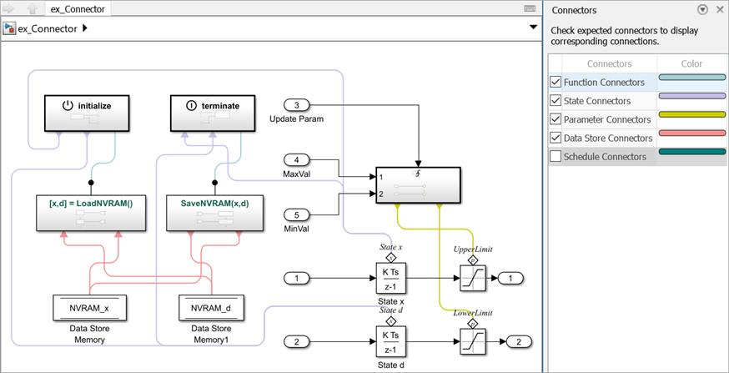Uncheck the Function Connectors checkbox
This screenshot has height=373, width=729.
556,83
